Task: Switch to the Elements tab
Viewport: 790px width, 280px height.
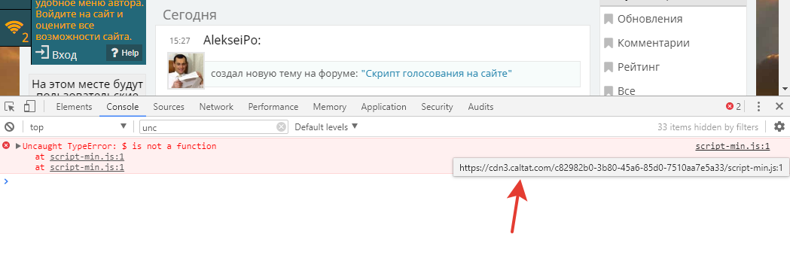Action: pos(74,107)
